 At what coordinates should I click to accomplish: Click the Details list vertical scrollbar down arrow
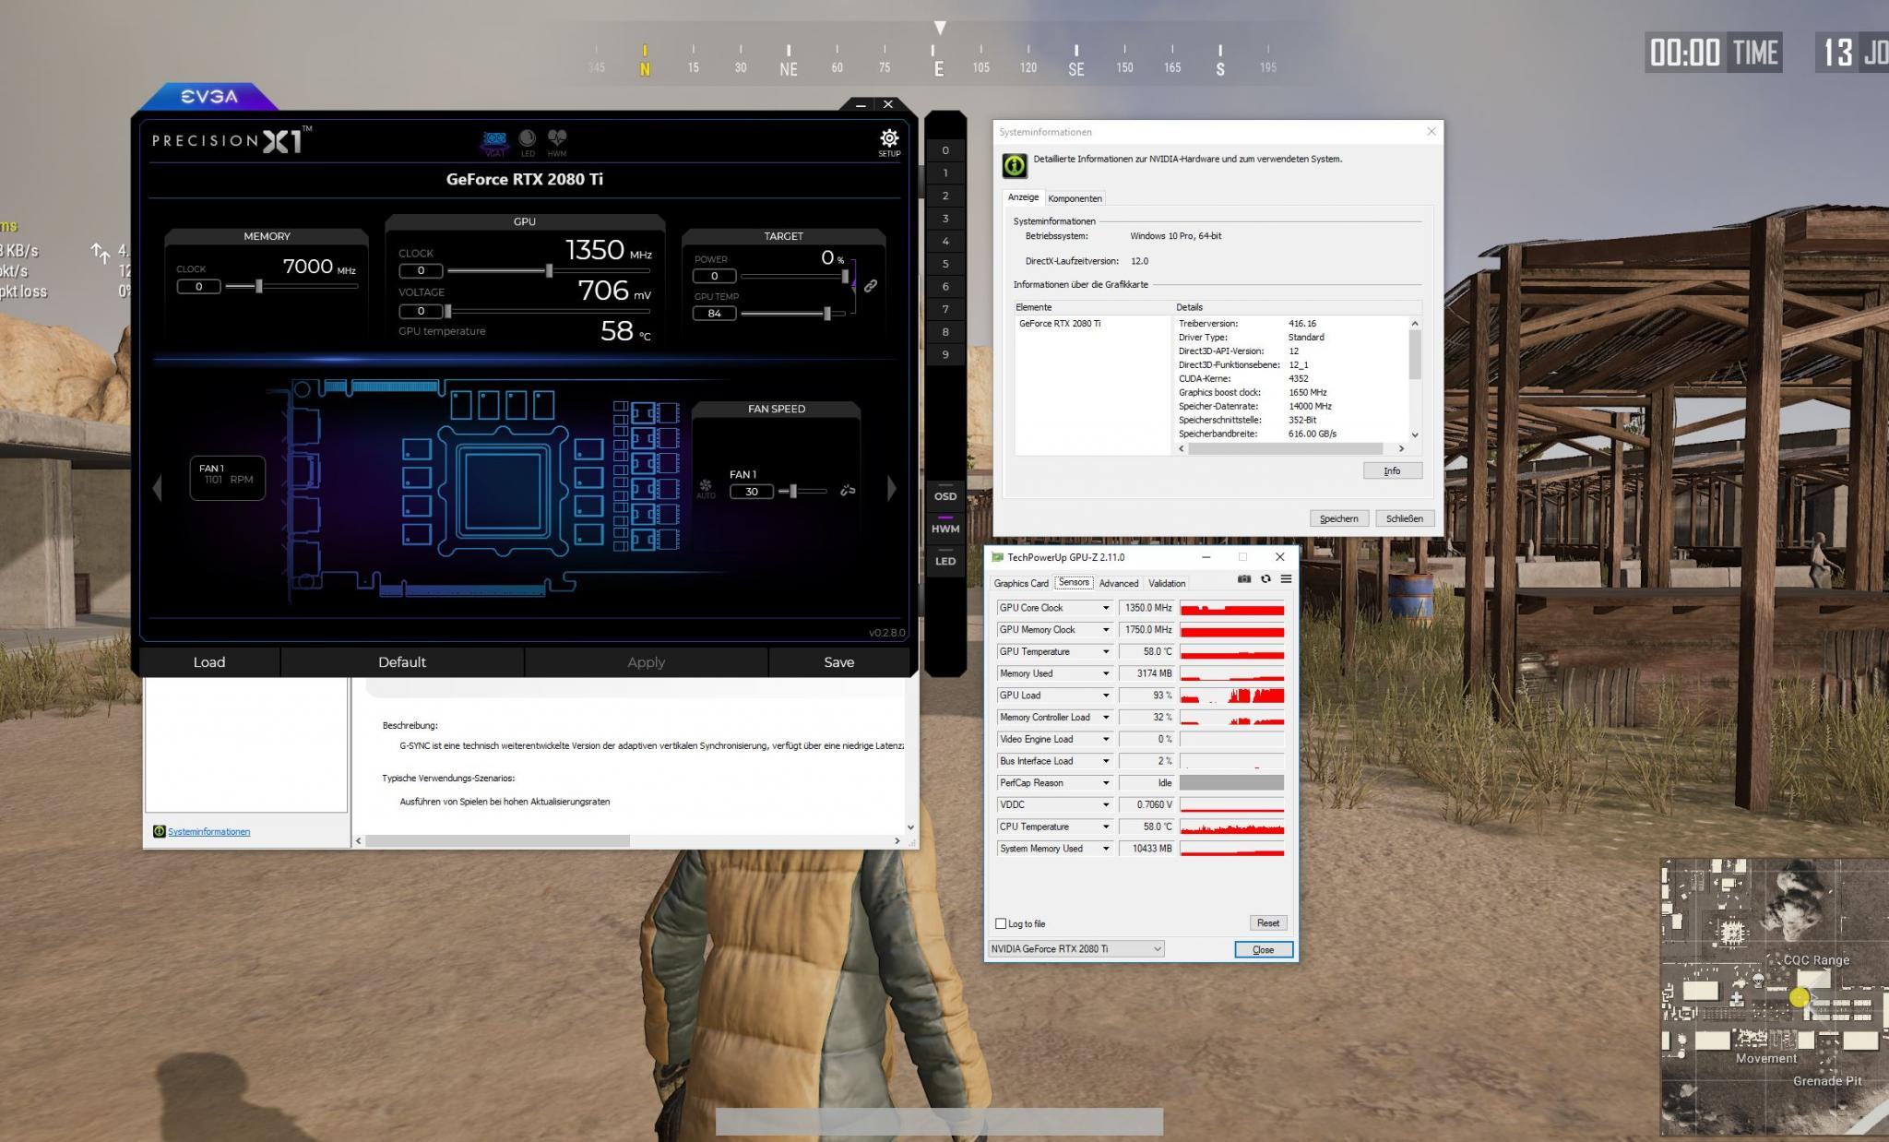click(1415, 434)
